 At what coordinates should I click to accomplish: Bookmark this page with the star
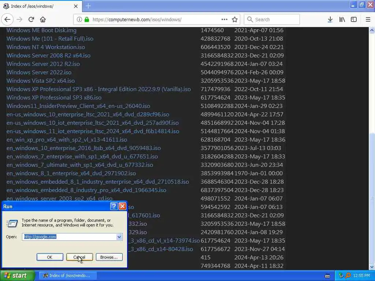pos(235,20)
